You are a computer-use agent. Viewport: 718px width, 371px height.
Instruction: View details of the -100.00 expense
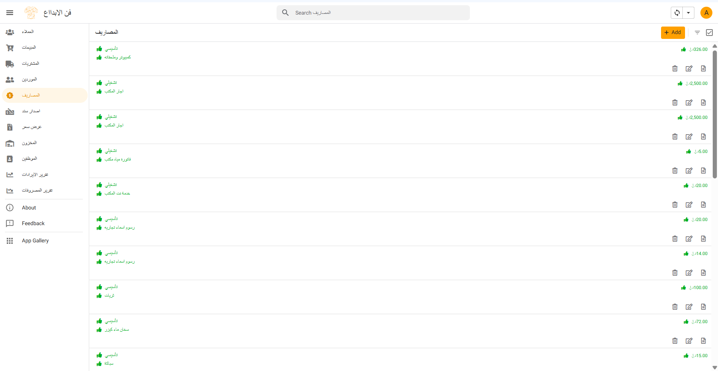pyautogui.click(x=703, y=307)
